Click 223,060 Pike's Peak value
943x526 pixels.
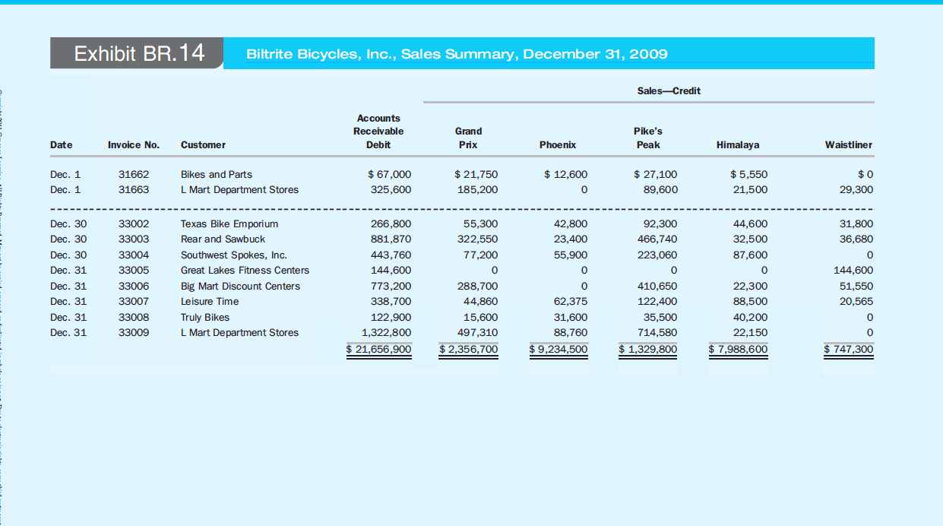click(658, 255)
